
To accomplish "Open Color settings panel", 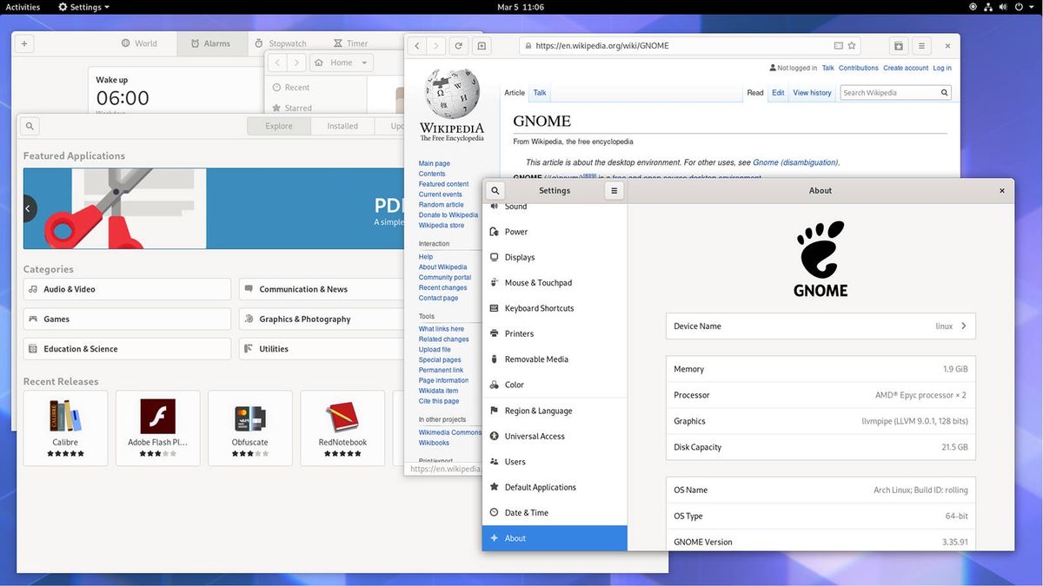I will tap(555, 385).
